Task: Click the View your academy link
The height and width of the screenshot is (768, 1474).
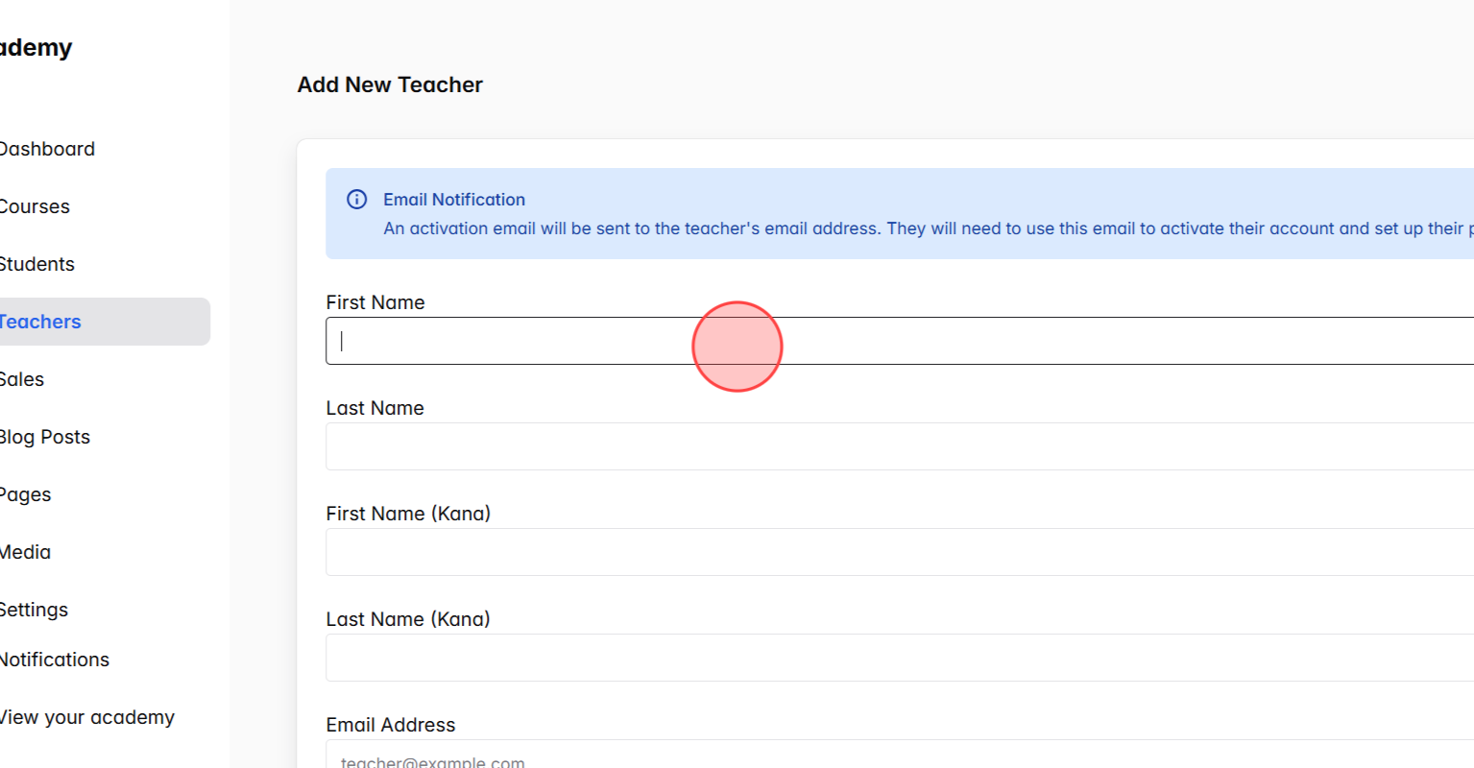Action: pyautogui.click(x=87, y=717)
